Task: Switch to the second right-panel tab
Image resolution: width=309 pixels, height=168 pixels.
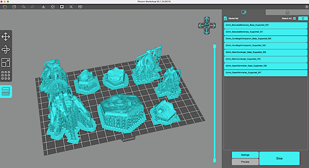Action: [x=287, y=12]
